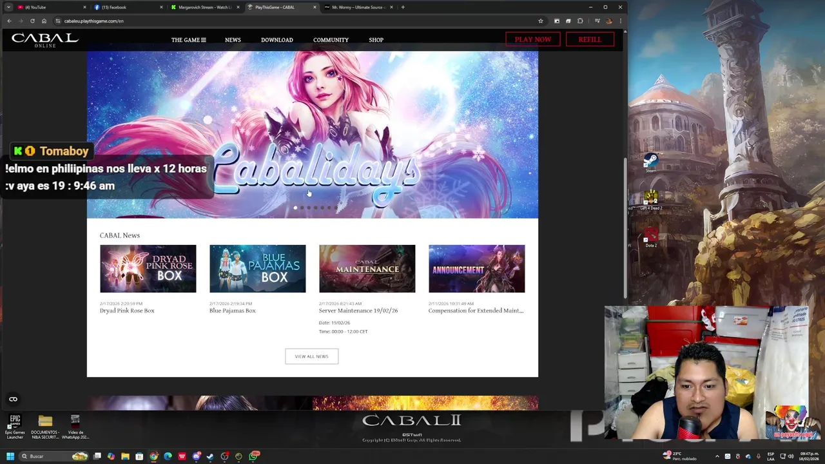Open the Blue Pajamas Box thumbnail
Viewport: 825px width, 464px height.
(257, 269)
